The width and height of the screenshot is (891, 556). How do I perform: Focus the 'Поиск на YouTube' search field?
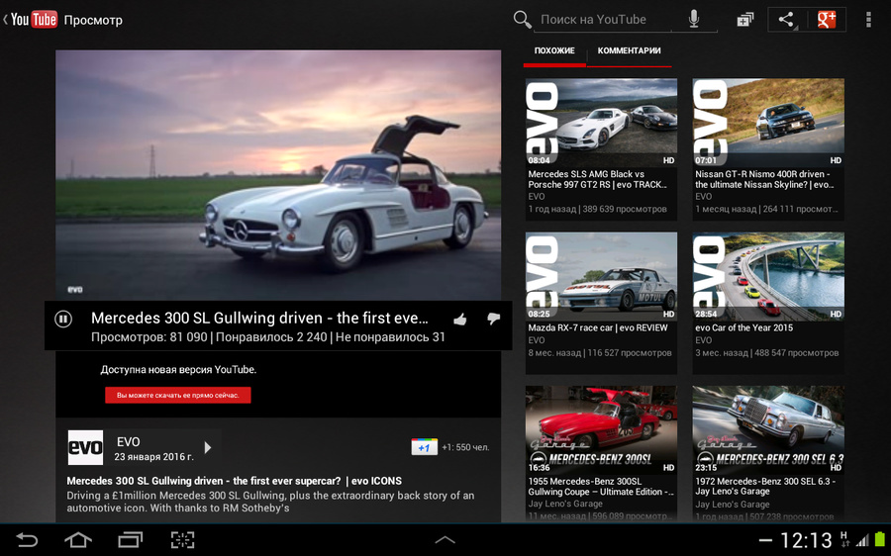603,20
